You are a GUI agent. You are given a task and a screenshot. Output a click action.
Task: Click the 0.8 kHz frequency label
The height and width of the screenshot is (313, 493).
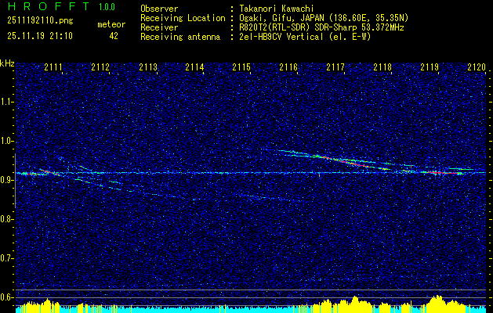pyautogui.click(x=6, y=219)
